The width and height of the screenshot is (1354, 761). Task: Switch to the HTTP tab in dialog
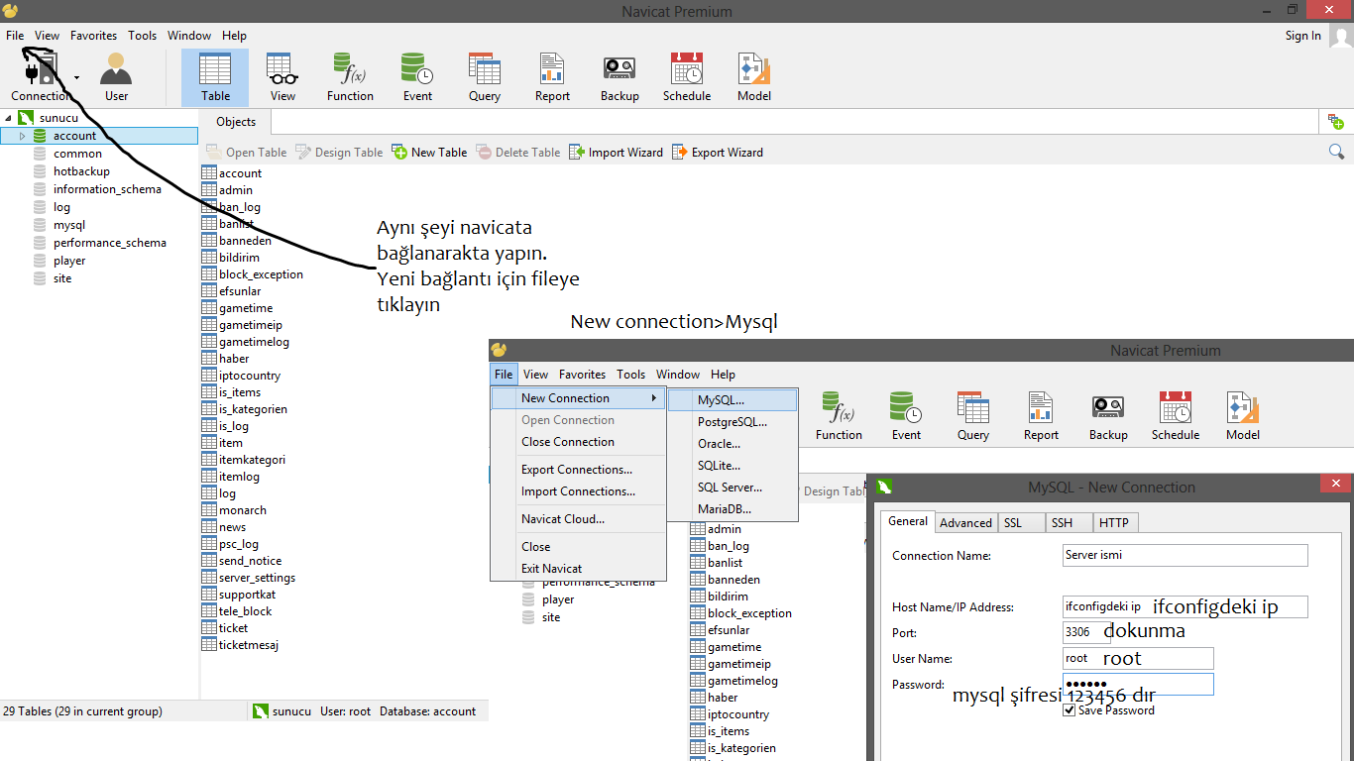1114,523
